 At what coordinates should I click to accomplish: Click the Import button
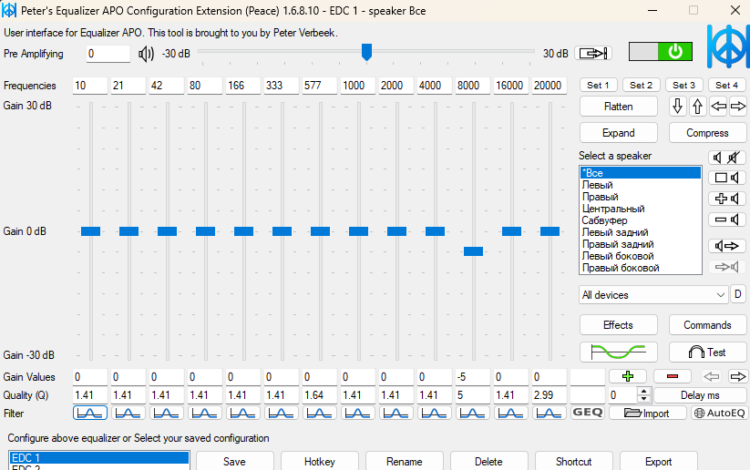click(x=648, y=414)
